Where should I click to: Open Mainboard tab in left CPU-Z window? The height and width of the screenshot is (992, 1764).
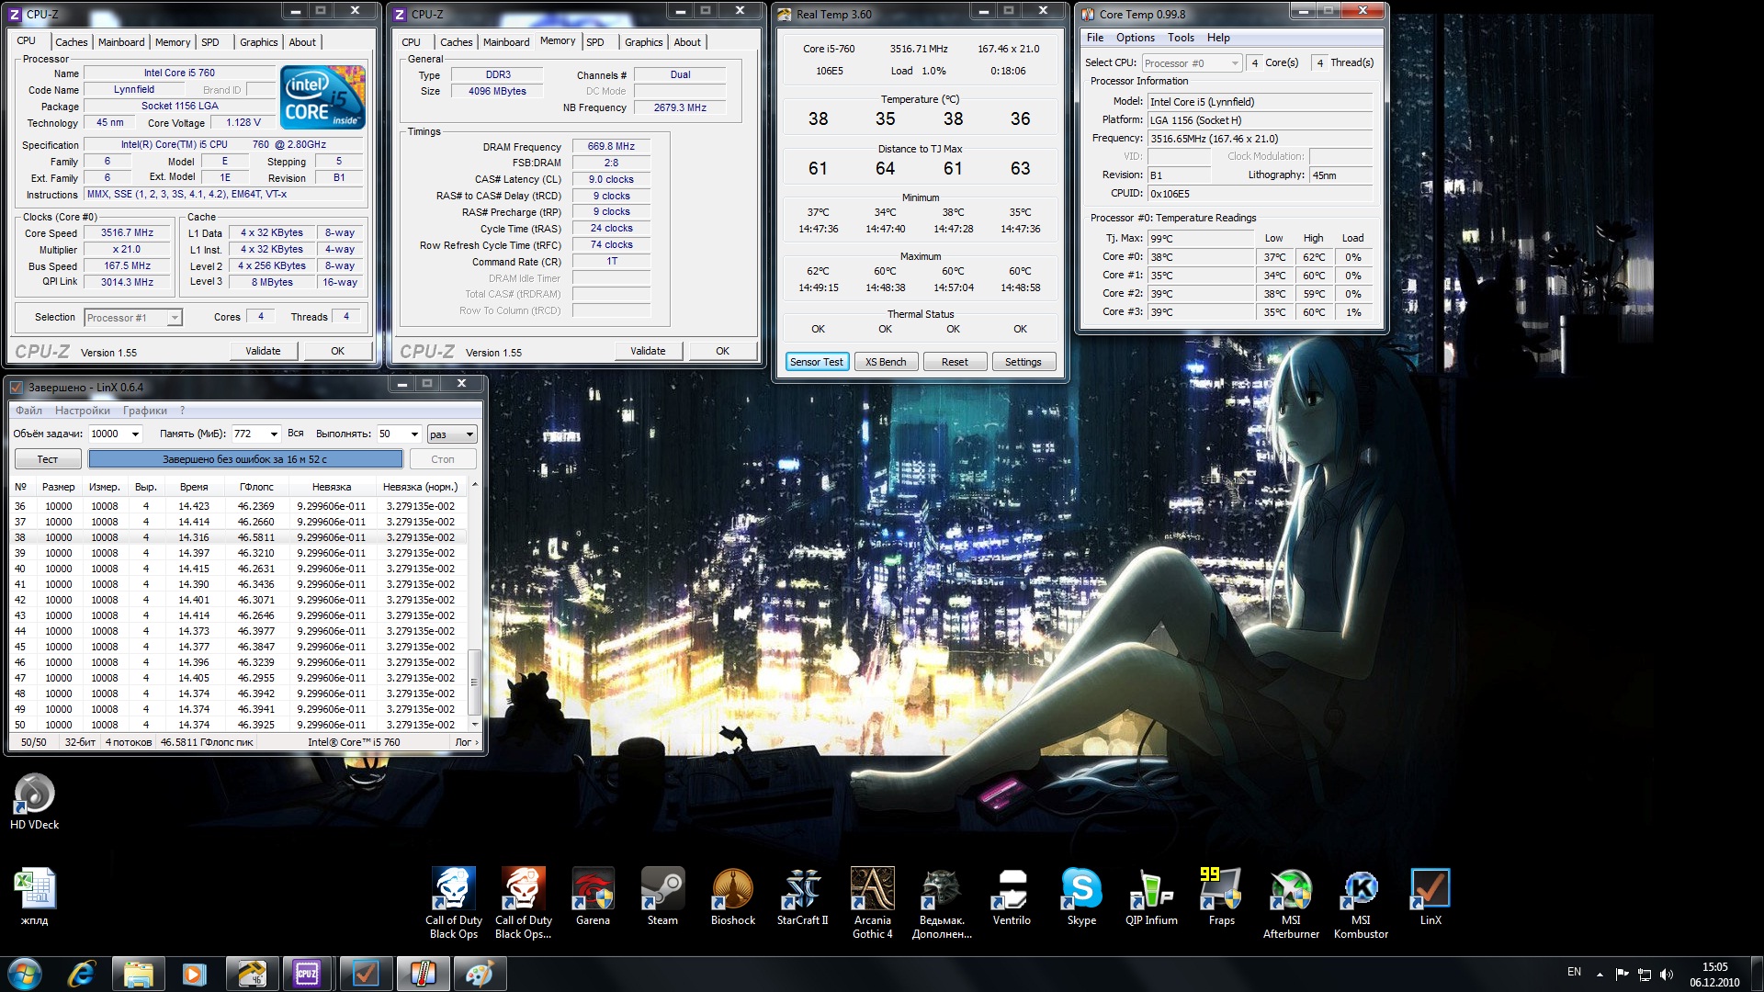pyautogui.click(x=121, y=42)
